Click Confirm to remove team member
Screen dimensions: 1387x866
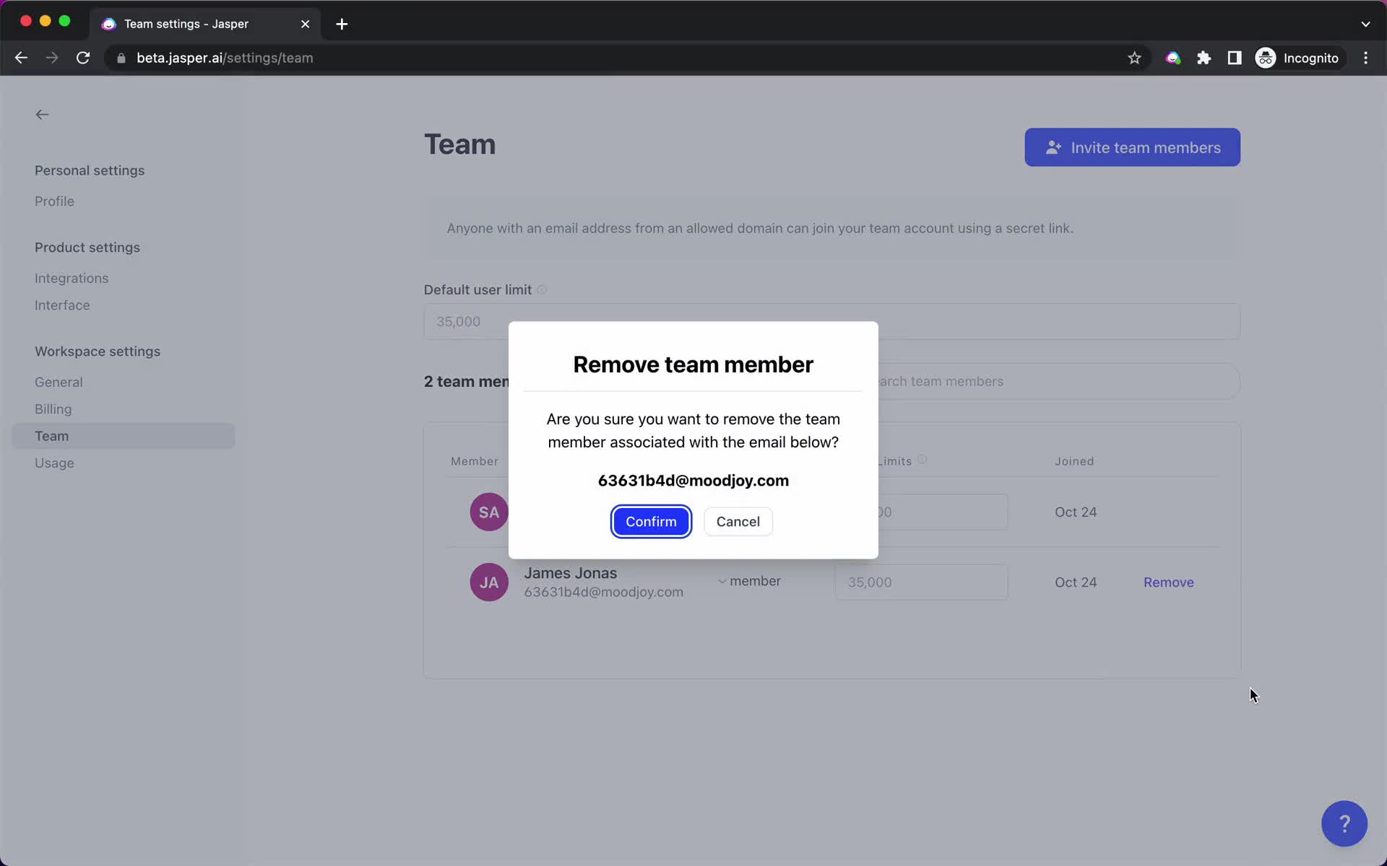click(x=651, y=521)
